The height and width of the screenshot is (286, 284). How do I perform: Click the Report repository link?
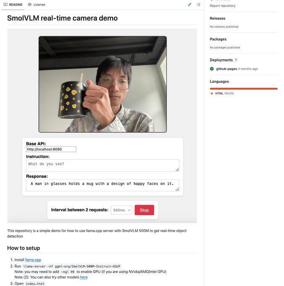(223, 5)
